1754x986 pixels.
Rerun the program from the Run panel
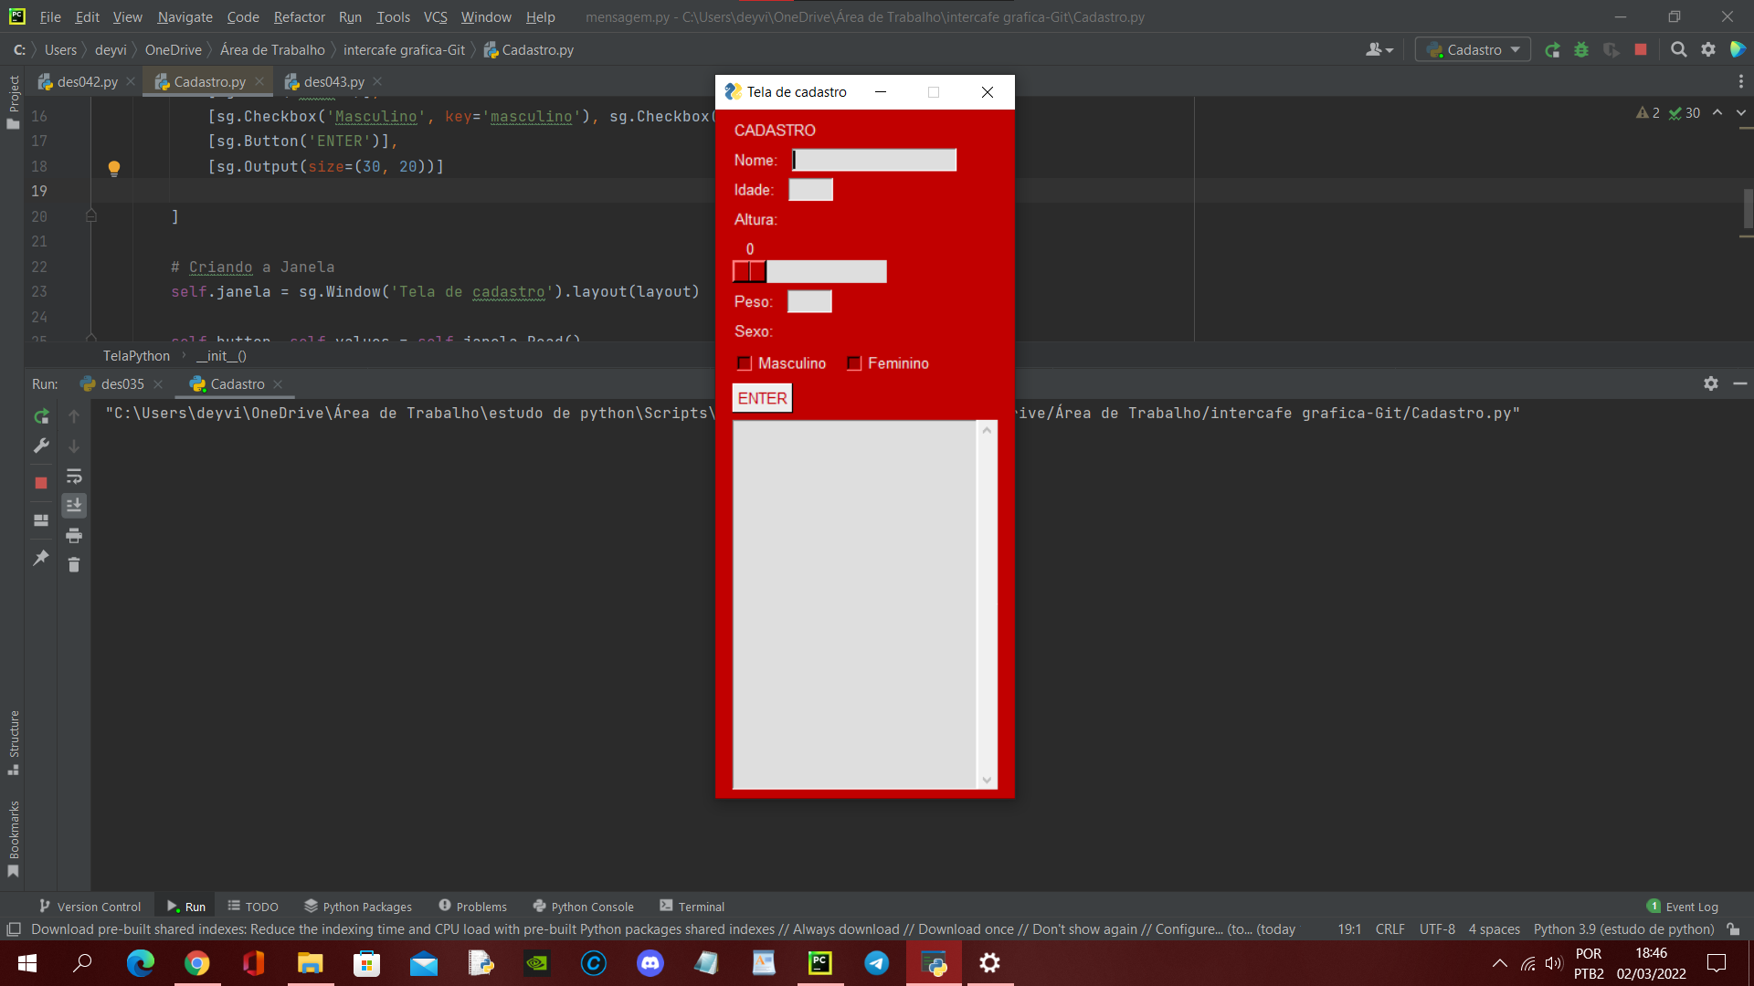tap(40, 415)
